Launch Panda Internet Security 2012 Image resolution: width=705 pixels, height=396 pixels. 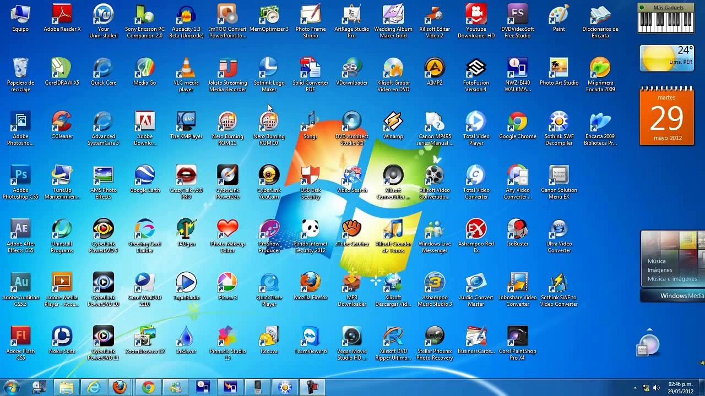(311, 236)
